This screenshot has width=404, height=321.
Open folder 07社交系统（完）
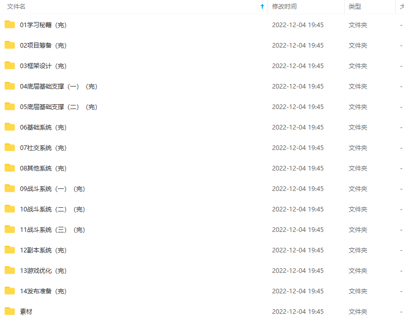point(43,148)
